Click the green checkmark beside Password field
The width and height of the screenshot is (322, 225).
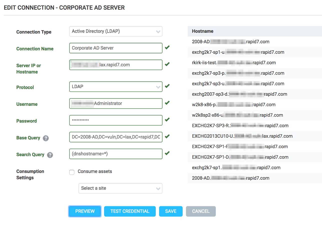[167, 119]
